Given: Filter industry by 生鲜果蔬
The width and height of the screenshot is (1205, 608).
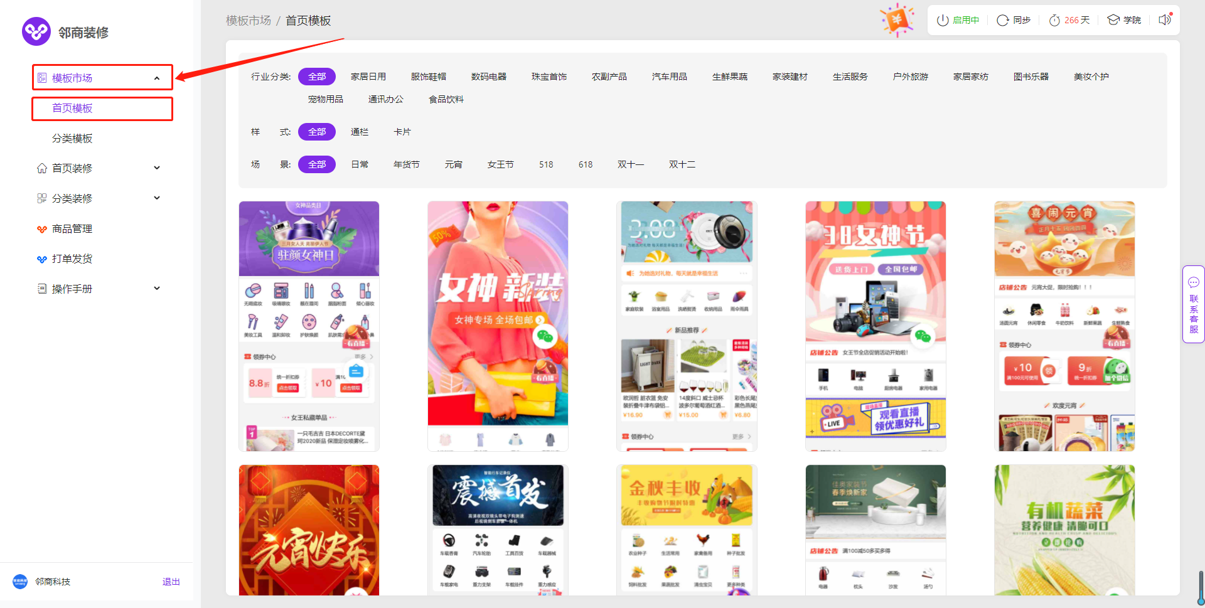Looking at the screenshot, I should pos(730,77).
